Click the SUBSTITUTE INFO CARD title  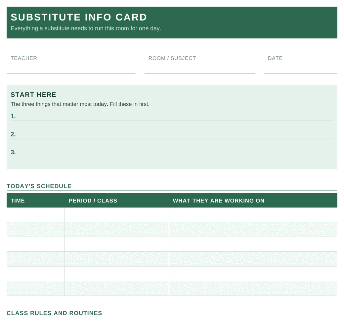[78, 17]
